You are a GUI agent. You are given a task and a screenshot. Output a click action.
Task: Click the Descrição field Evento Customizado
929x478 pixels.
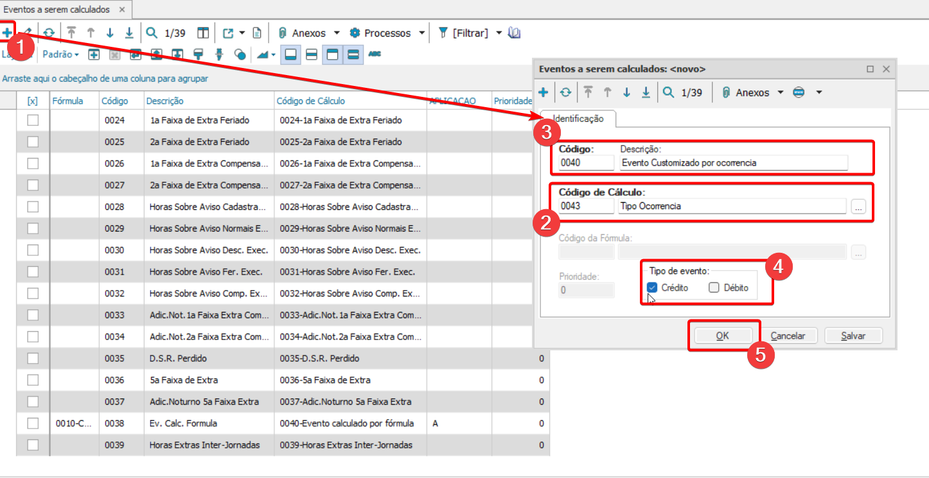[734, 162]
